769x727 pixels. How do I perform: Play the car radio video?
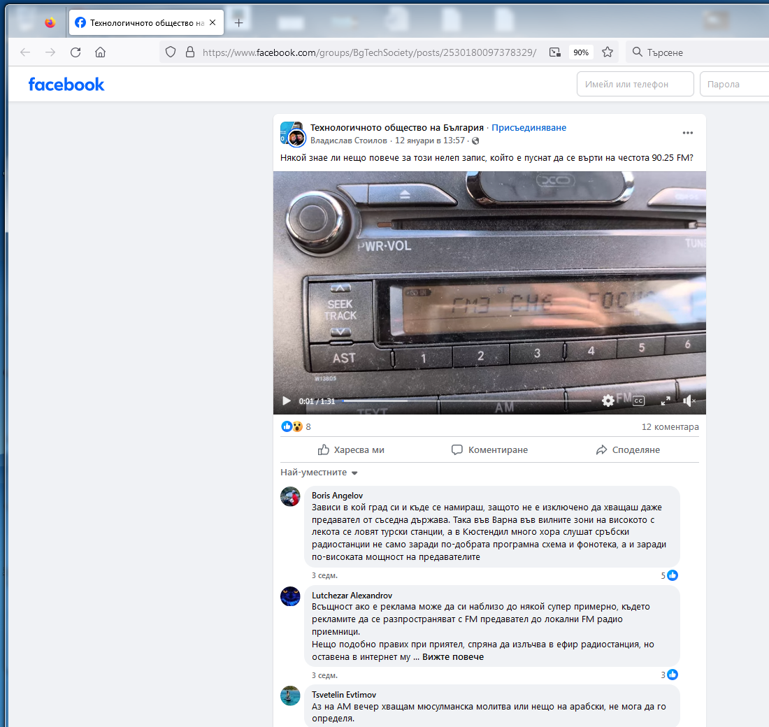(x=287, y=401)
